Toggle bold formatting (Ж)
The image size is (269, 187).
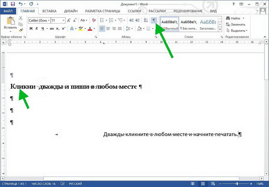tap(31, 28)
